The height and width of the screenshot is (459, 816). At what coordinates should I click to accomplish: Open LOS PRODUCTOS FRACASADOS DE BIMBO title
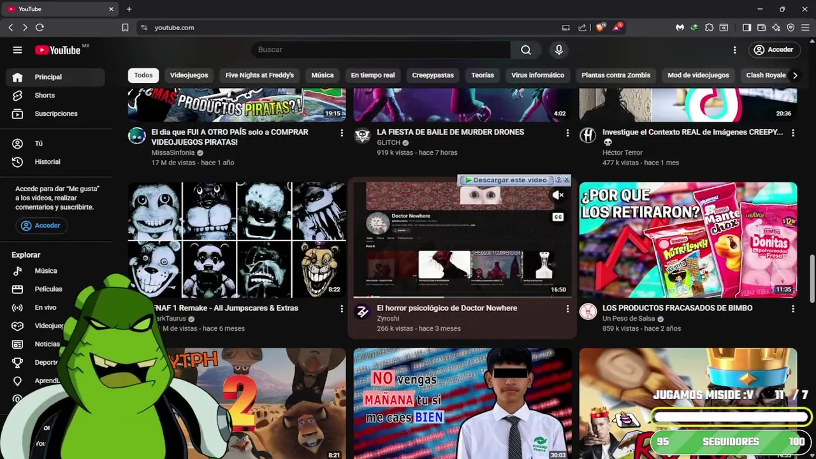pos(677,308)
